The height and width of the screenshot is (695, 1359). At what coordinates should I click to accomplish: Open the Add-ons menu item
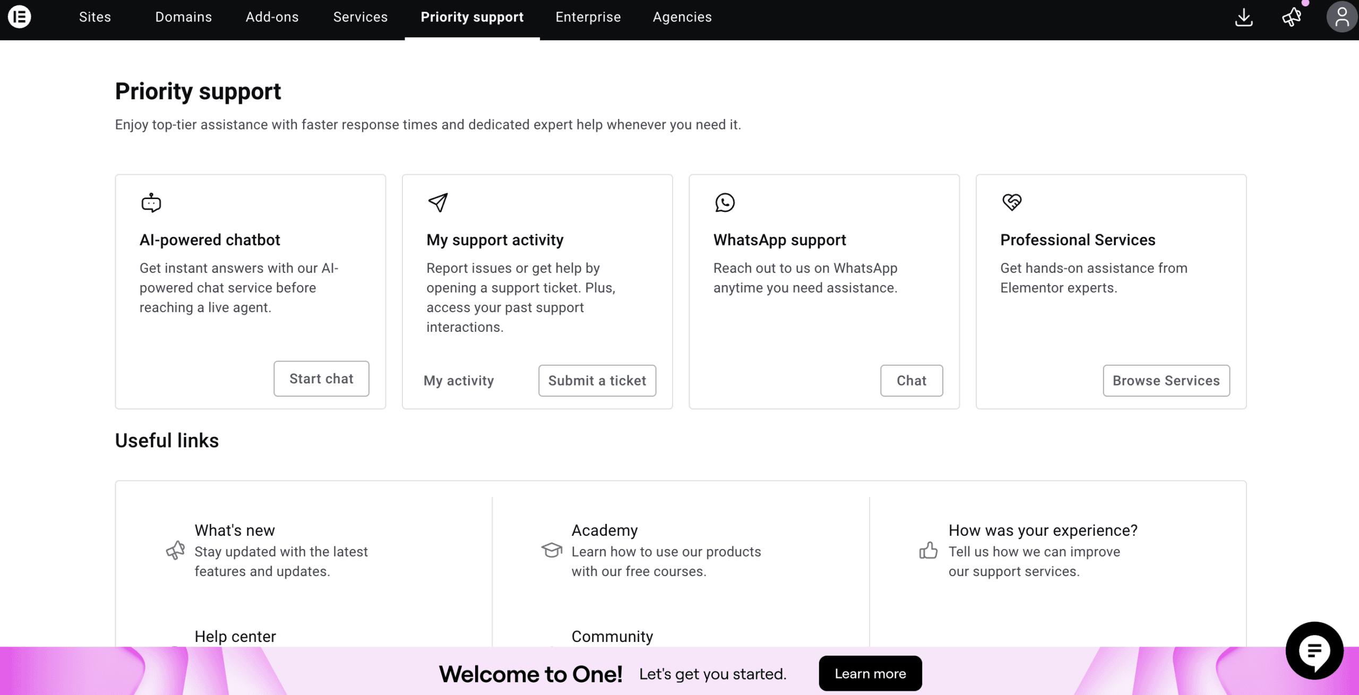[x=272, y=17]
